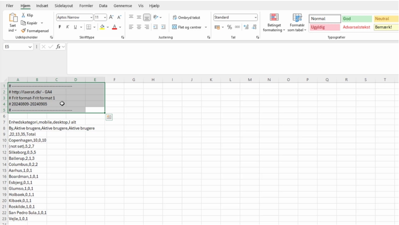The image size is (399, 225).
Task: Toggle bold formatting
Action: tap(59, 27)
